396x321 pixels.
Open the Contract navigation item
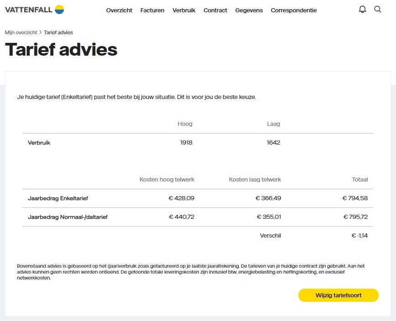[x=215, y=10]
